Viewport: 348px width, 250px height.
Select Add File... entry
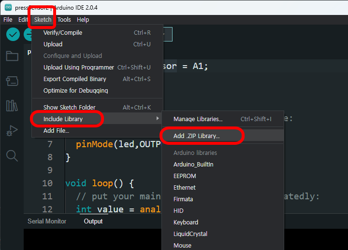click(97, 130)
